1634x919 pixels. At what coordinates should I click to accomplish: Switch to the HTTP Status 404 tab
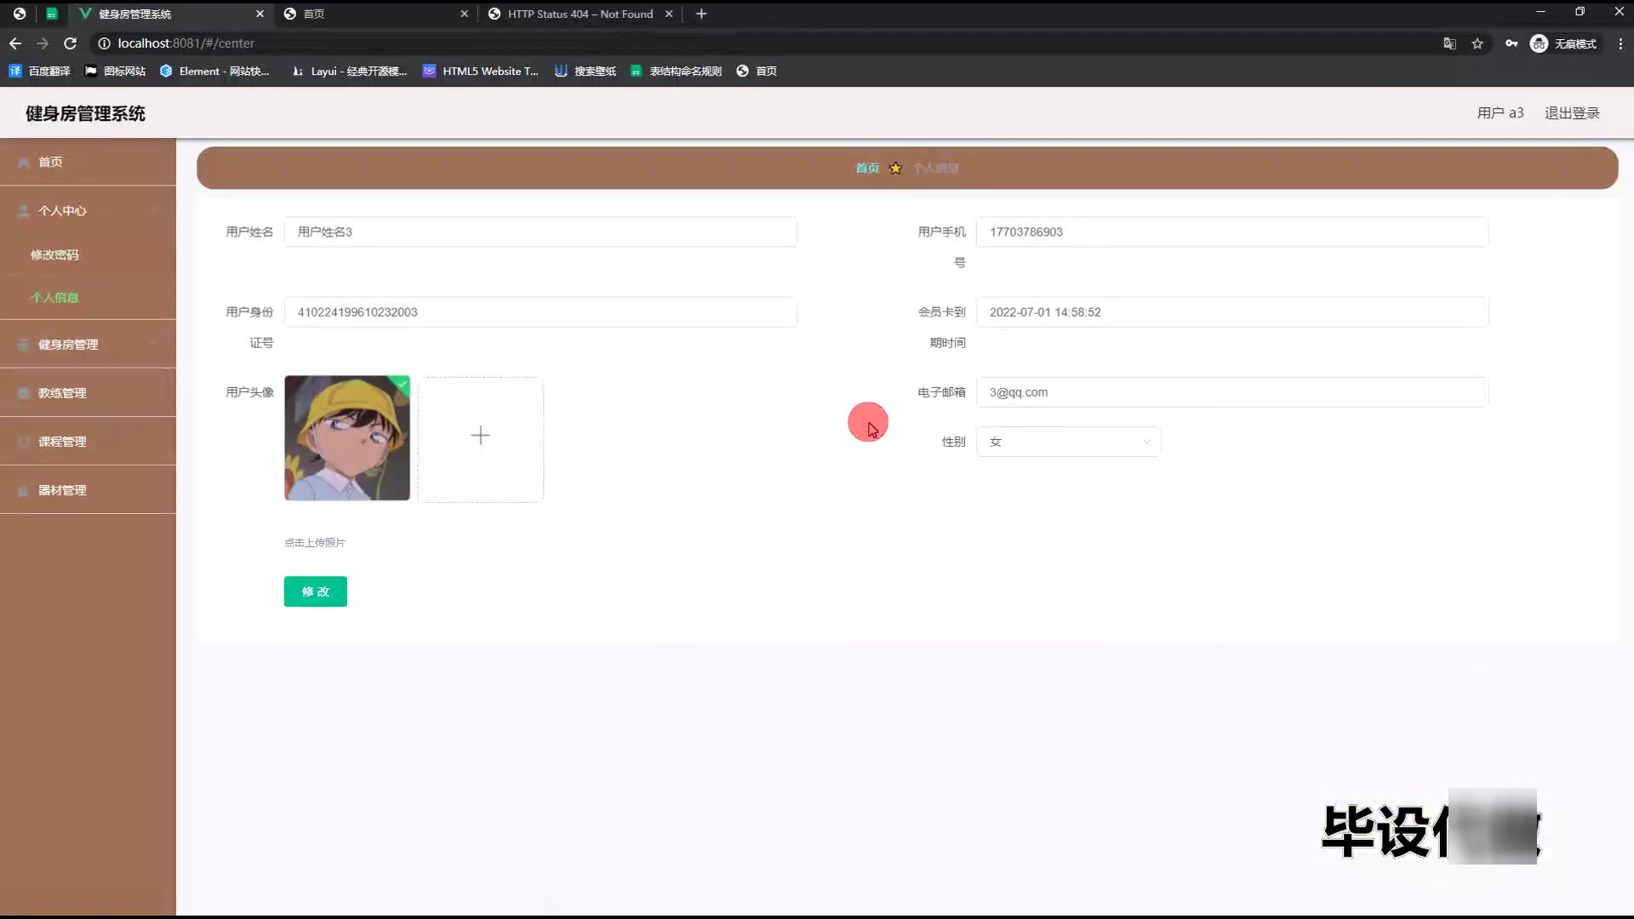579,14
